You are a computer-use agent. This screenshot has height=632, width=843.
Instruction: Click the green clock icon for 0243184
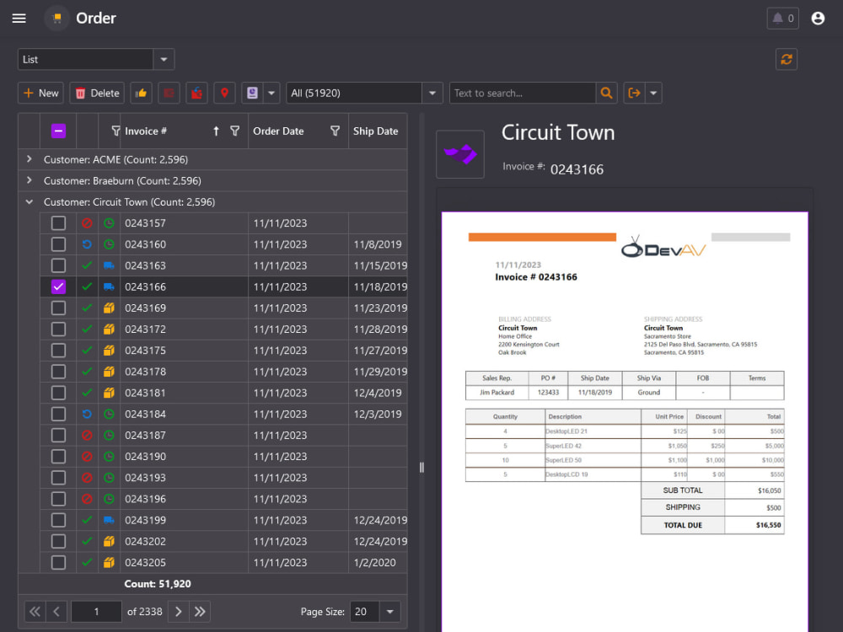pyautogui.click(x=109, y=415)
